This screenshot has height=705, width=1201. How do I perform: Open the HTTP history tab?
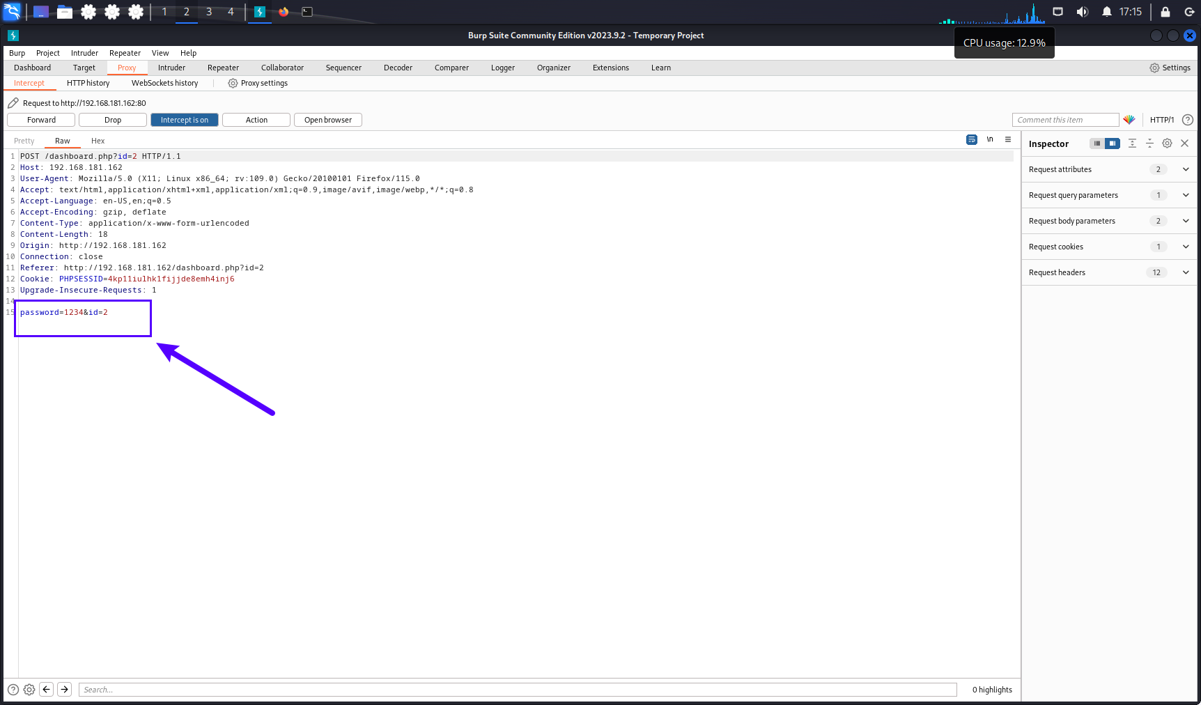click(x=88, y=83)
